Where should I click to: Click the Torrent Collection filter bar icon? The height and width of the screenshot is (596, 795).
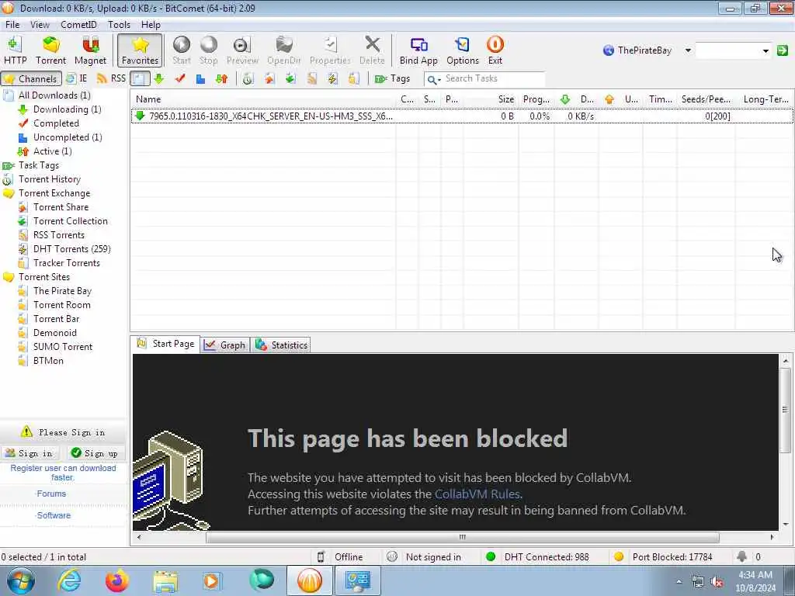[290, 78]
